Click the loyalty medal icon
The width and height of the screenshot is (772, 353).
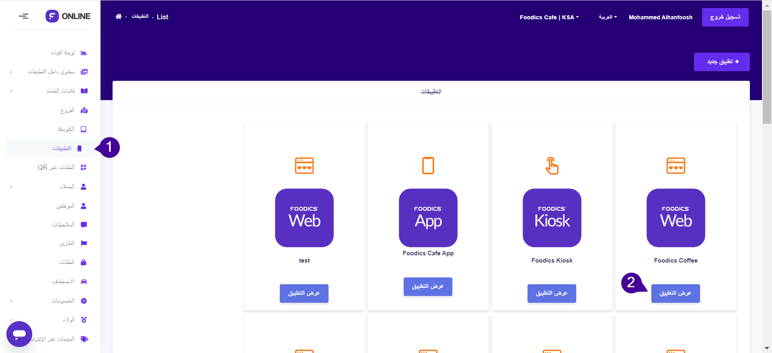pyautogui.click(x=84, y=320)
